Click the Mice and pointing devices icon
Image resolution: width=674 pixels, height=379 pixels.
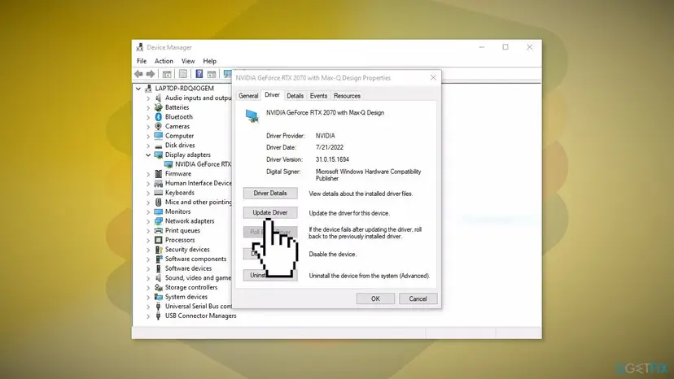tap(158, 202)
